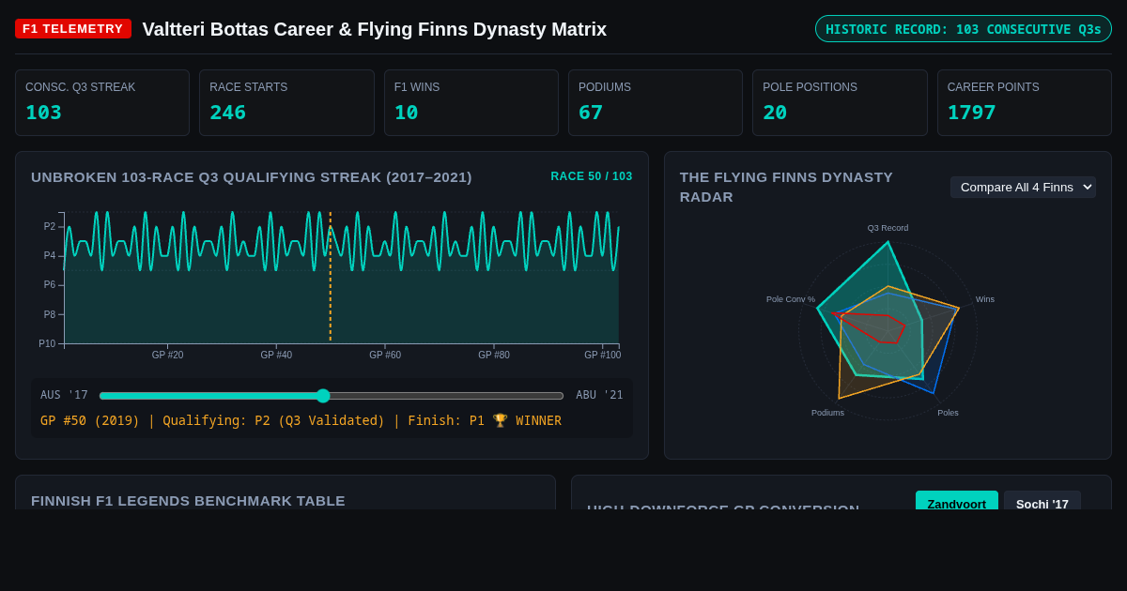Click the GP #40 axis label
The height and width of the screenshot is (591, 1127).
pos(276,355)
